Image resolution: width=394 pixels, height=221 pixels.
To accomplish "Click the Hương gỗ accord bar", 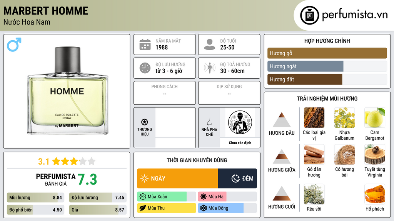I will click(327, 53).
